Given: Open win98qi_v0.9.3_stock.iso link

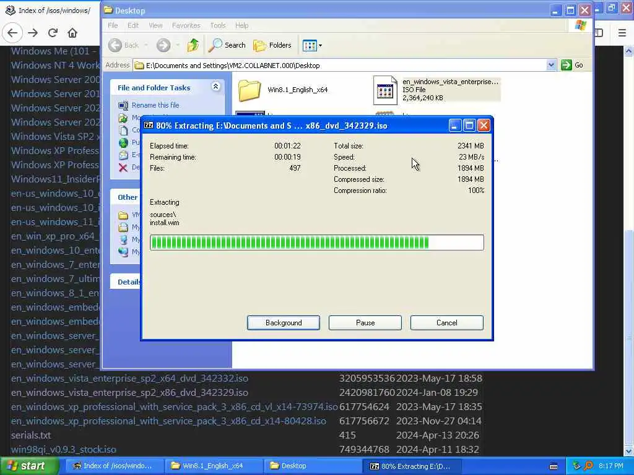Looking at the screenshot, I should 64,450.
